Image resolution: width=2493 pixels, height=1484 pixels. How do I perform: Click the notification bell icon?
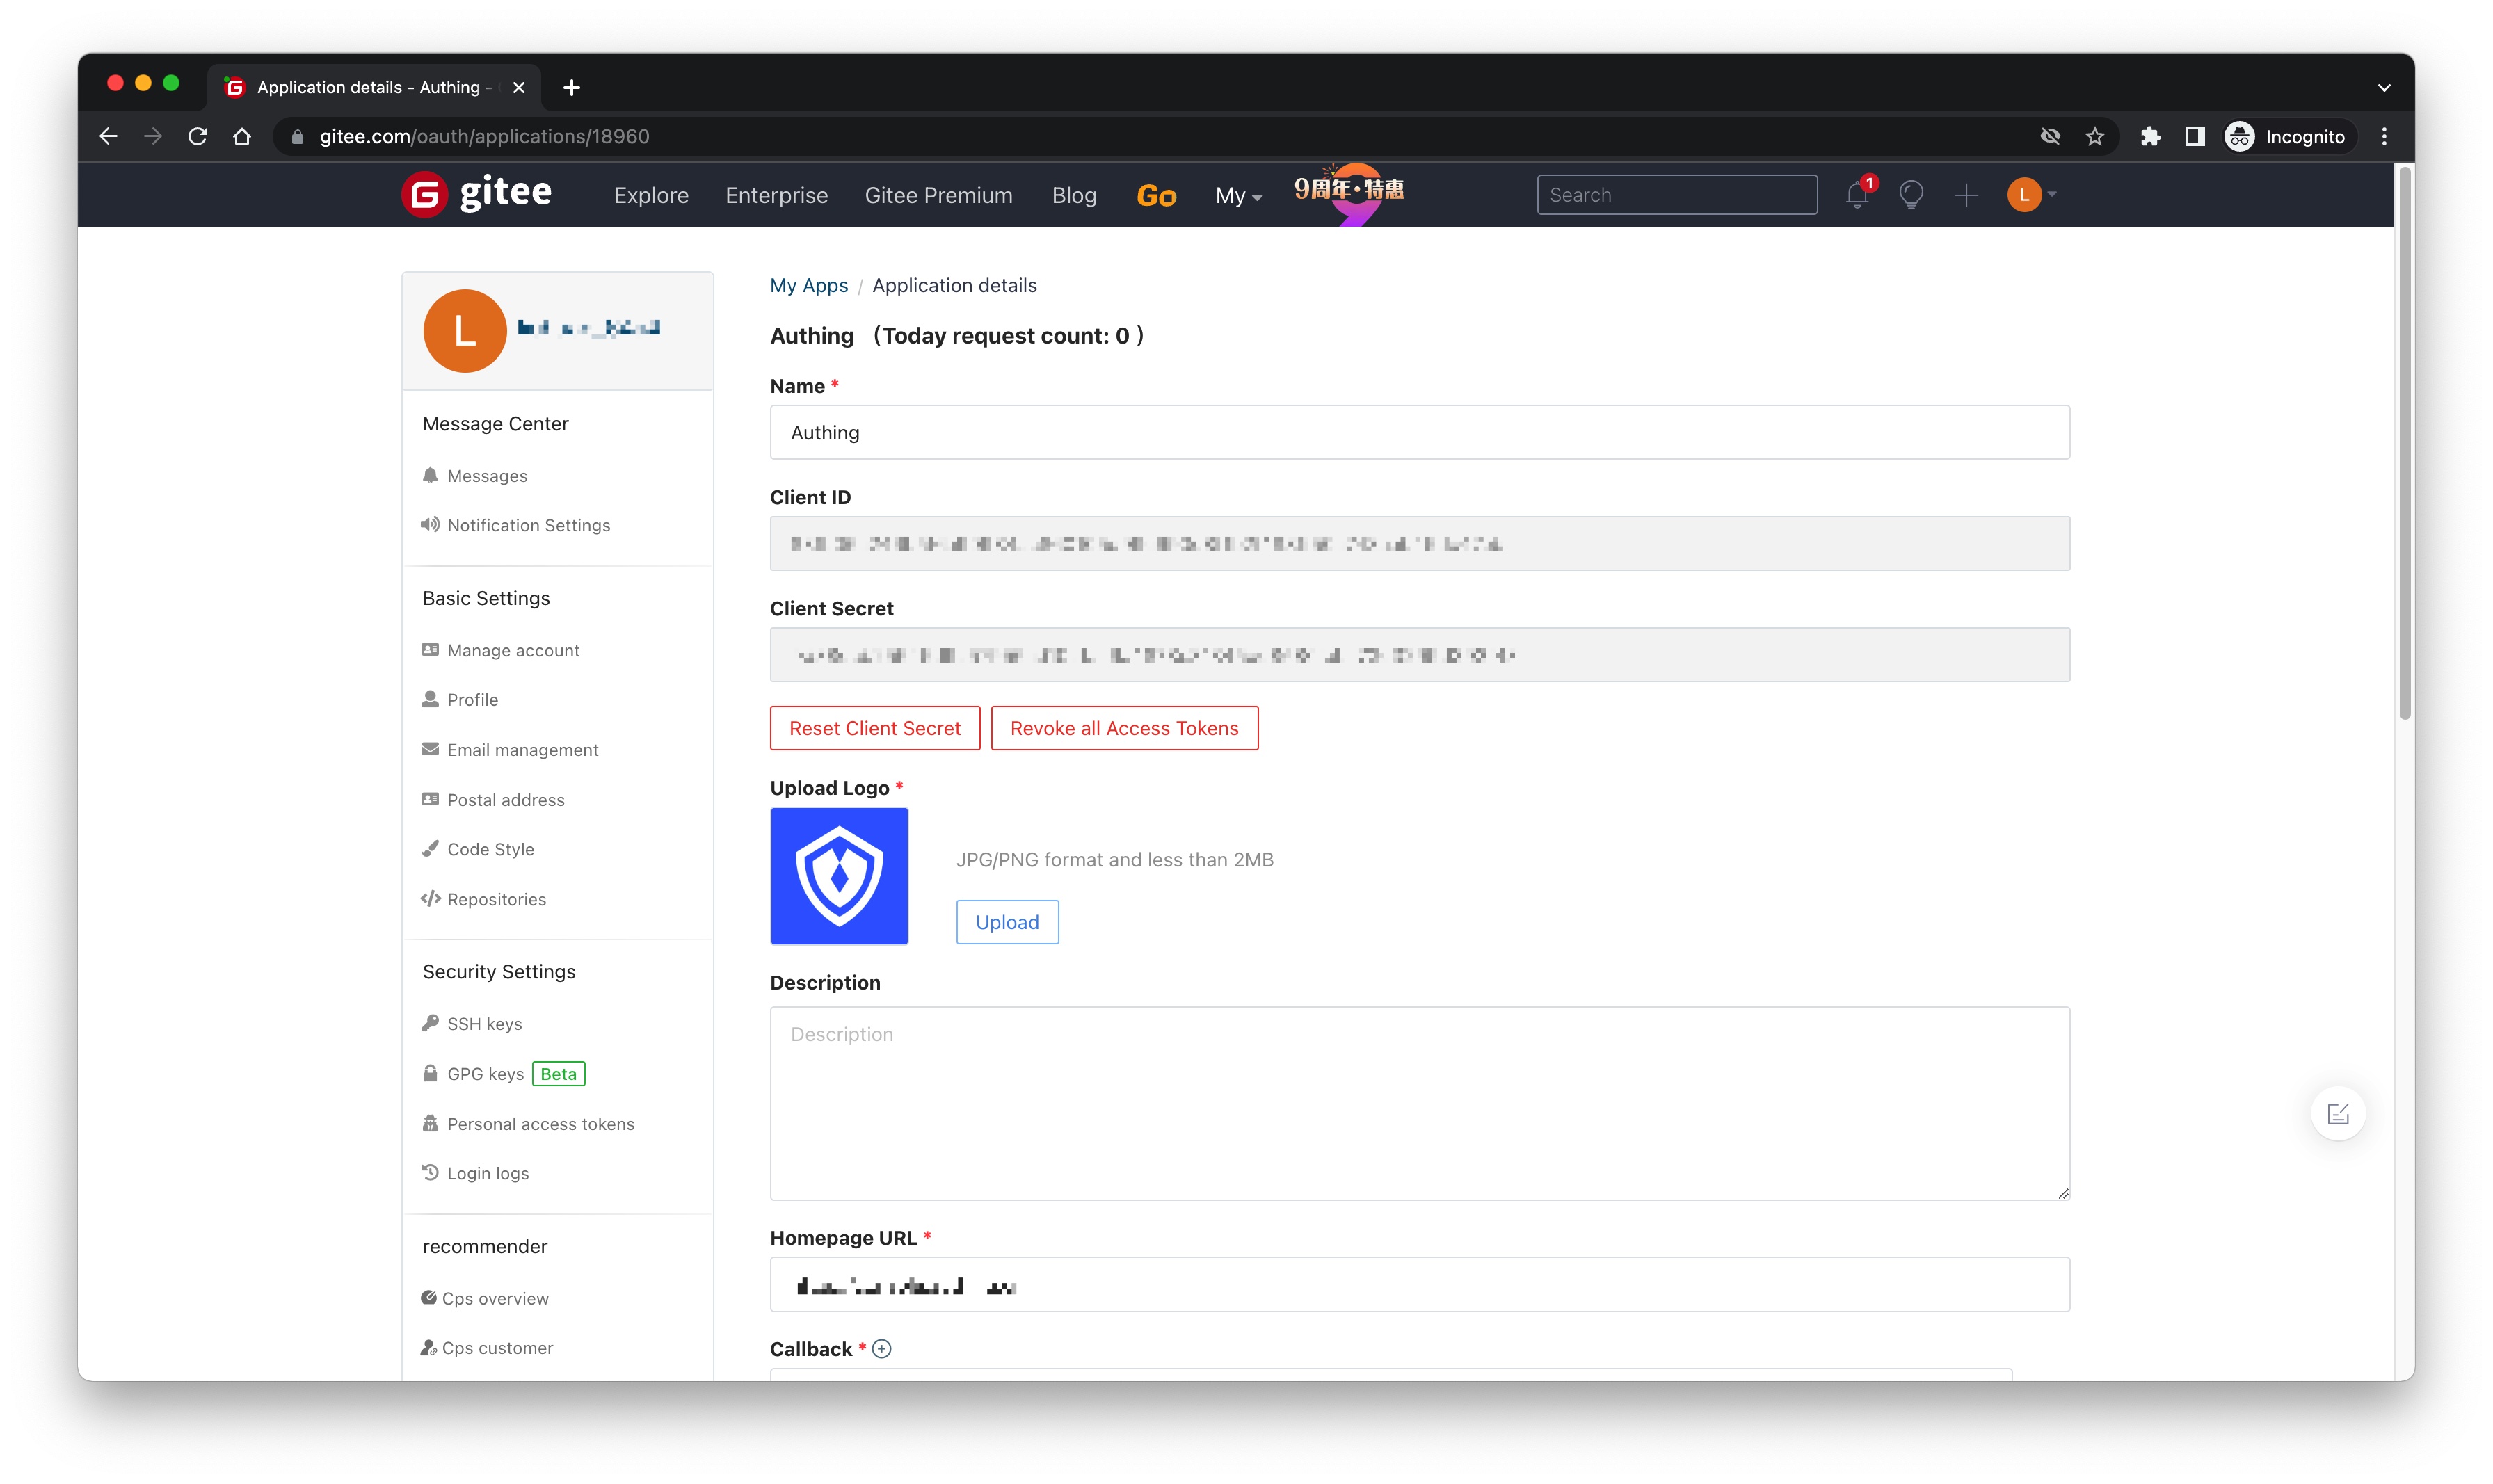pos(1857,195)
